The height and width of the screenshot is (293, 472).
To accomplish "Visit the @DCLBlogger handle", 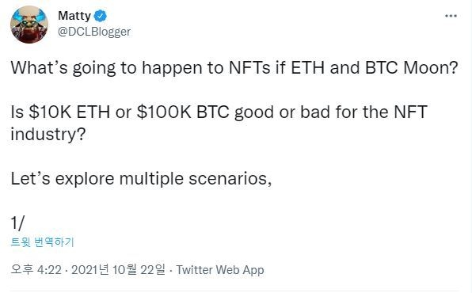I will [x=94, y=32].
